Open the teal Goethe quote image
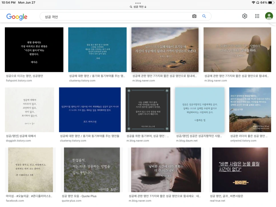276x207 pixels. click(x=97, y=50)
